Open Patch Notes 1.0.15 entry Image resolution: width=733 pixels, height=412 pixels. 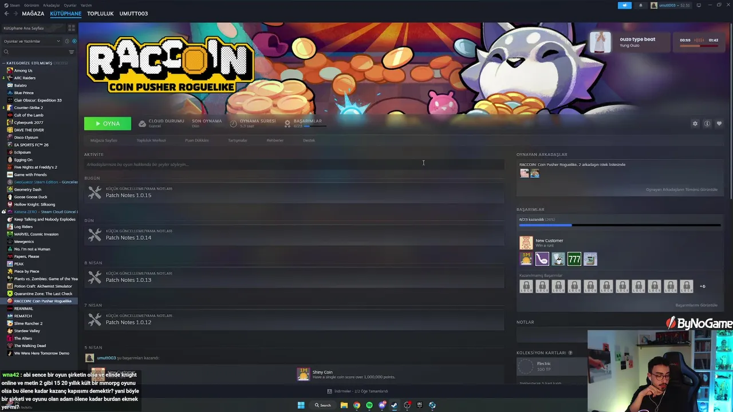coord(294,193)
